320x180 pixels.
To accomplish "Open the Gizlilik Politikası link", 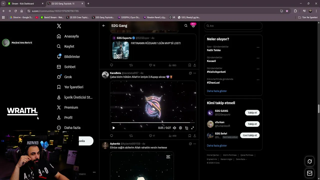I will [x=230, y=155].
